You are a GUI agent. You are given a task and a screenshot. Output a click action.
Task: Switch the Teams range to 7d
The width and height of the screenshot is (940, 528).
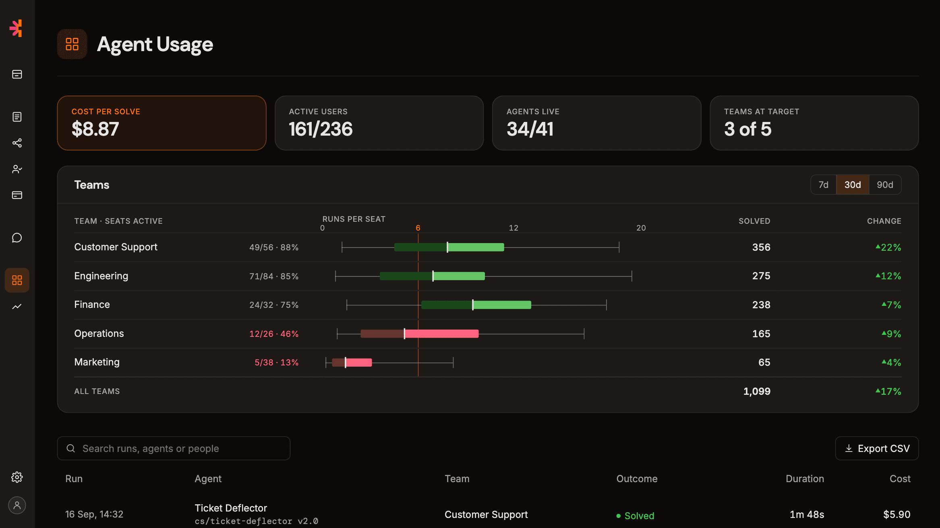tap(823, 185)
